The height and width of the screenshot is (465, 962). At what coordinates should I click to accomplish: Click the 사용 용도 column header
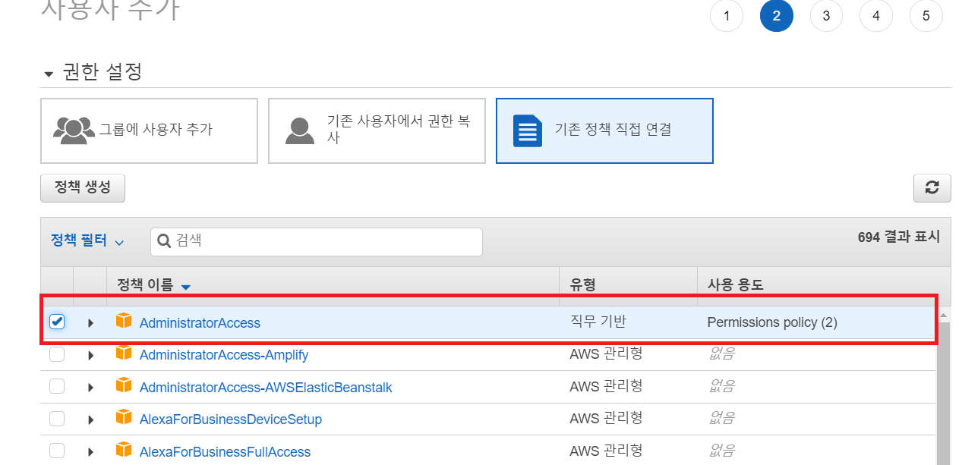[735, 285]
